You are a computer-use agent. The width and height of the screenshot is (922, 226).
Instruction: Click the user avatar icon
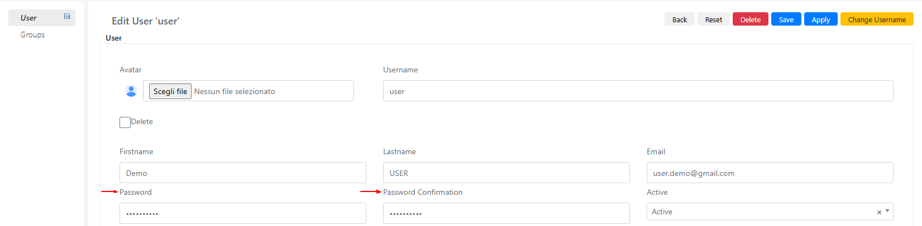[131, 91]
